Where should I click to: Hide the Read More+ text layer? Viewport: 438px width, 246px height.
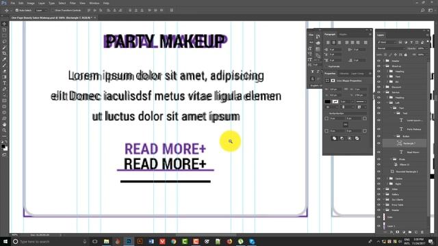[378, 152]
